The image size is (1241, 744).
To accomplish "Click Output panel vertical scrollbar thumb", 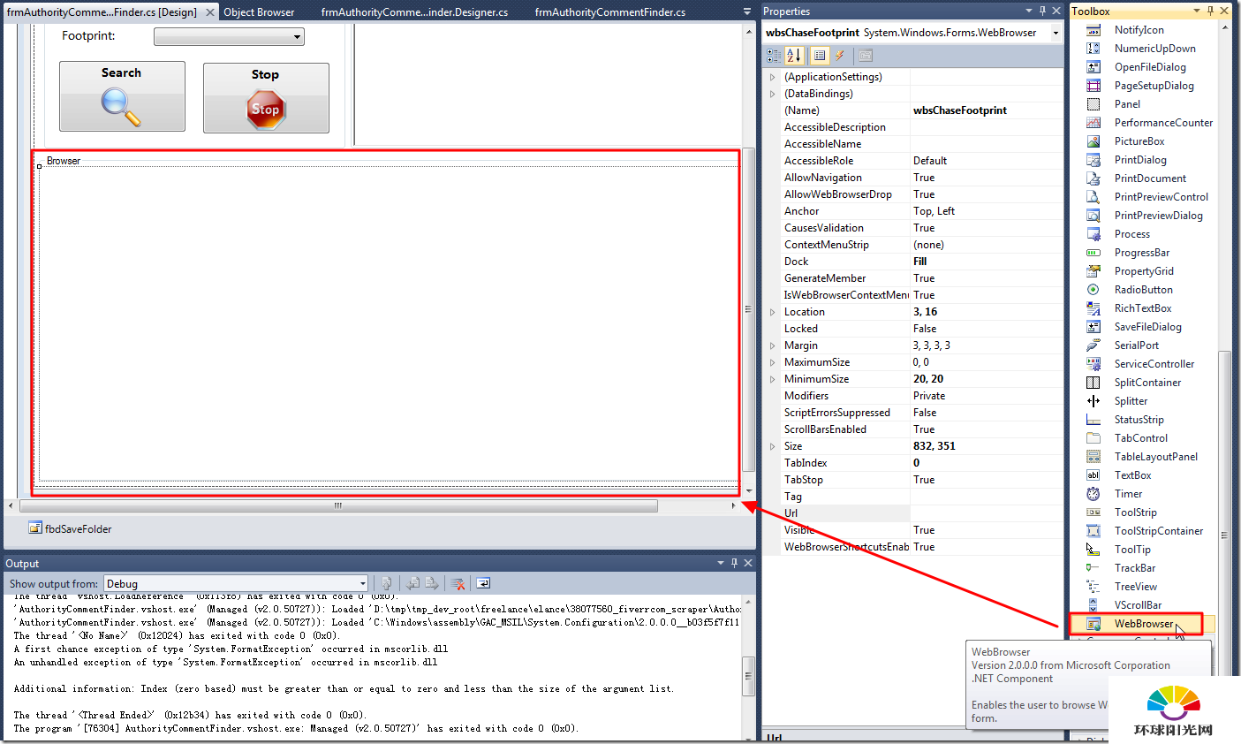I will (x=748, y=677).
